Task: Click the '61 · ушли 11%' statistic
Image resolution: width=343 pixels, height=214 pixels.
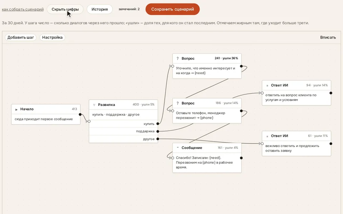Action: click(x=318, y=136)
